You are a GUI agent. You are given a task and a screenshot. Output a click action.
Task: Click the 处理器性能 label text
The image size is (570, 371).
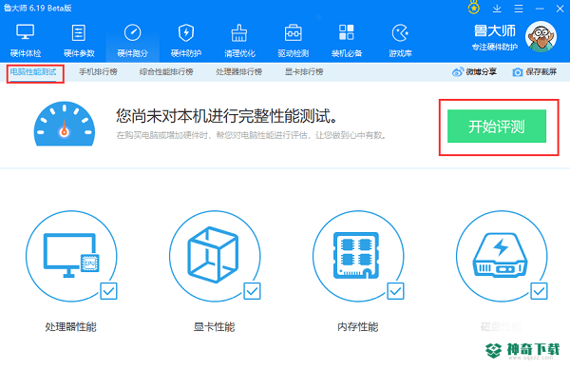(70, 327)
